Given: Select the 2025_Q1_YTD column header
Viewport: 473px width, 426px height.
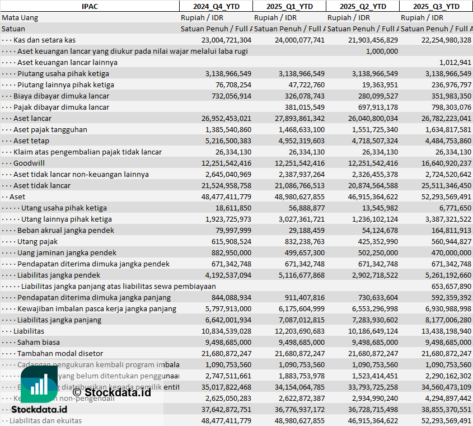Looking at the screenshot, I should (x=289, y=6).
